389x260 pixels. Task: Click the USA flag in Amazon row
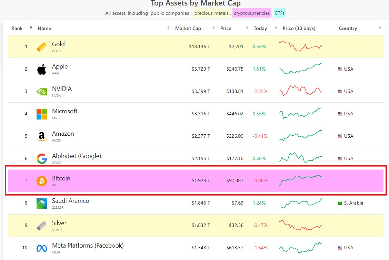pos(340,136)
